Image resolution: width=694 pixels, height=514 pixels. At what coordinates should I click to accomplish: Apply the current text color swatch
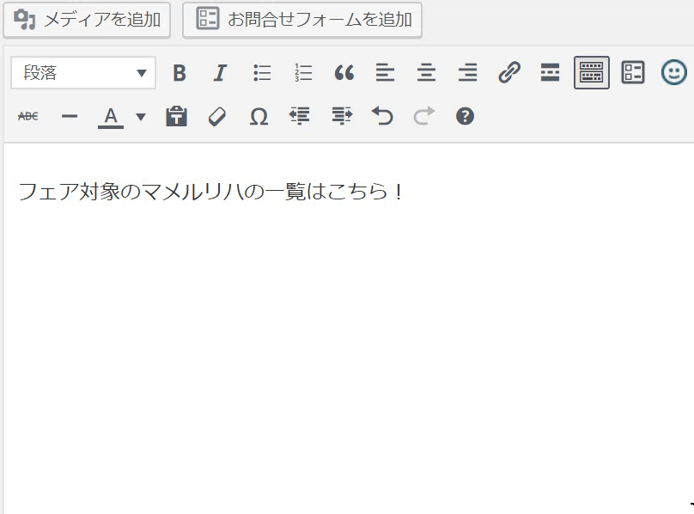111,116
